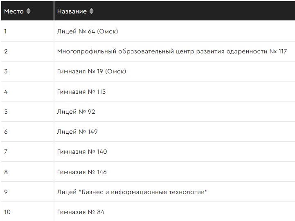Image resolution: width=295 pixels, height=221 pixels.
Task: Select the rank 5 cell
Action: pyautogui.click(x=6, y=112)
